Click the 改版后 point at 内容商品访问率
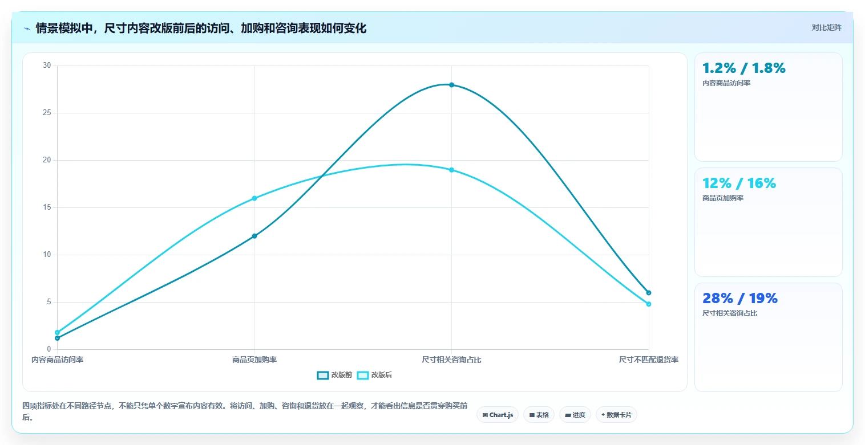 (x=57, y=332)
